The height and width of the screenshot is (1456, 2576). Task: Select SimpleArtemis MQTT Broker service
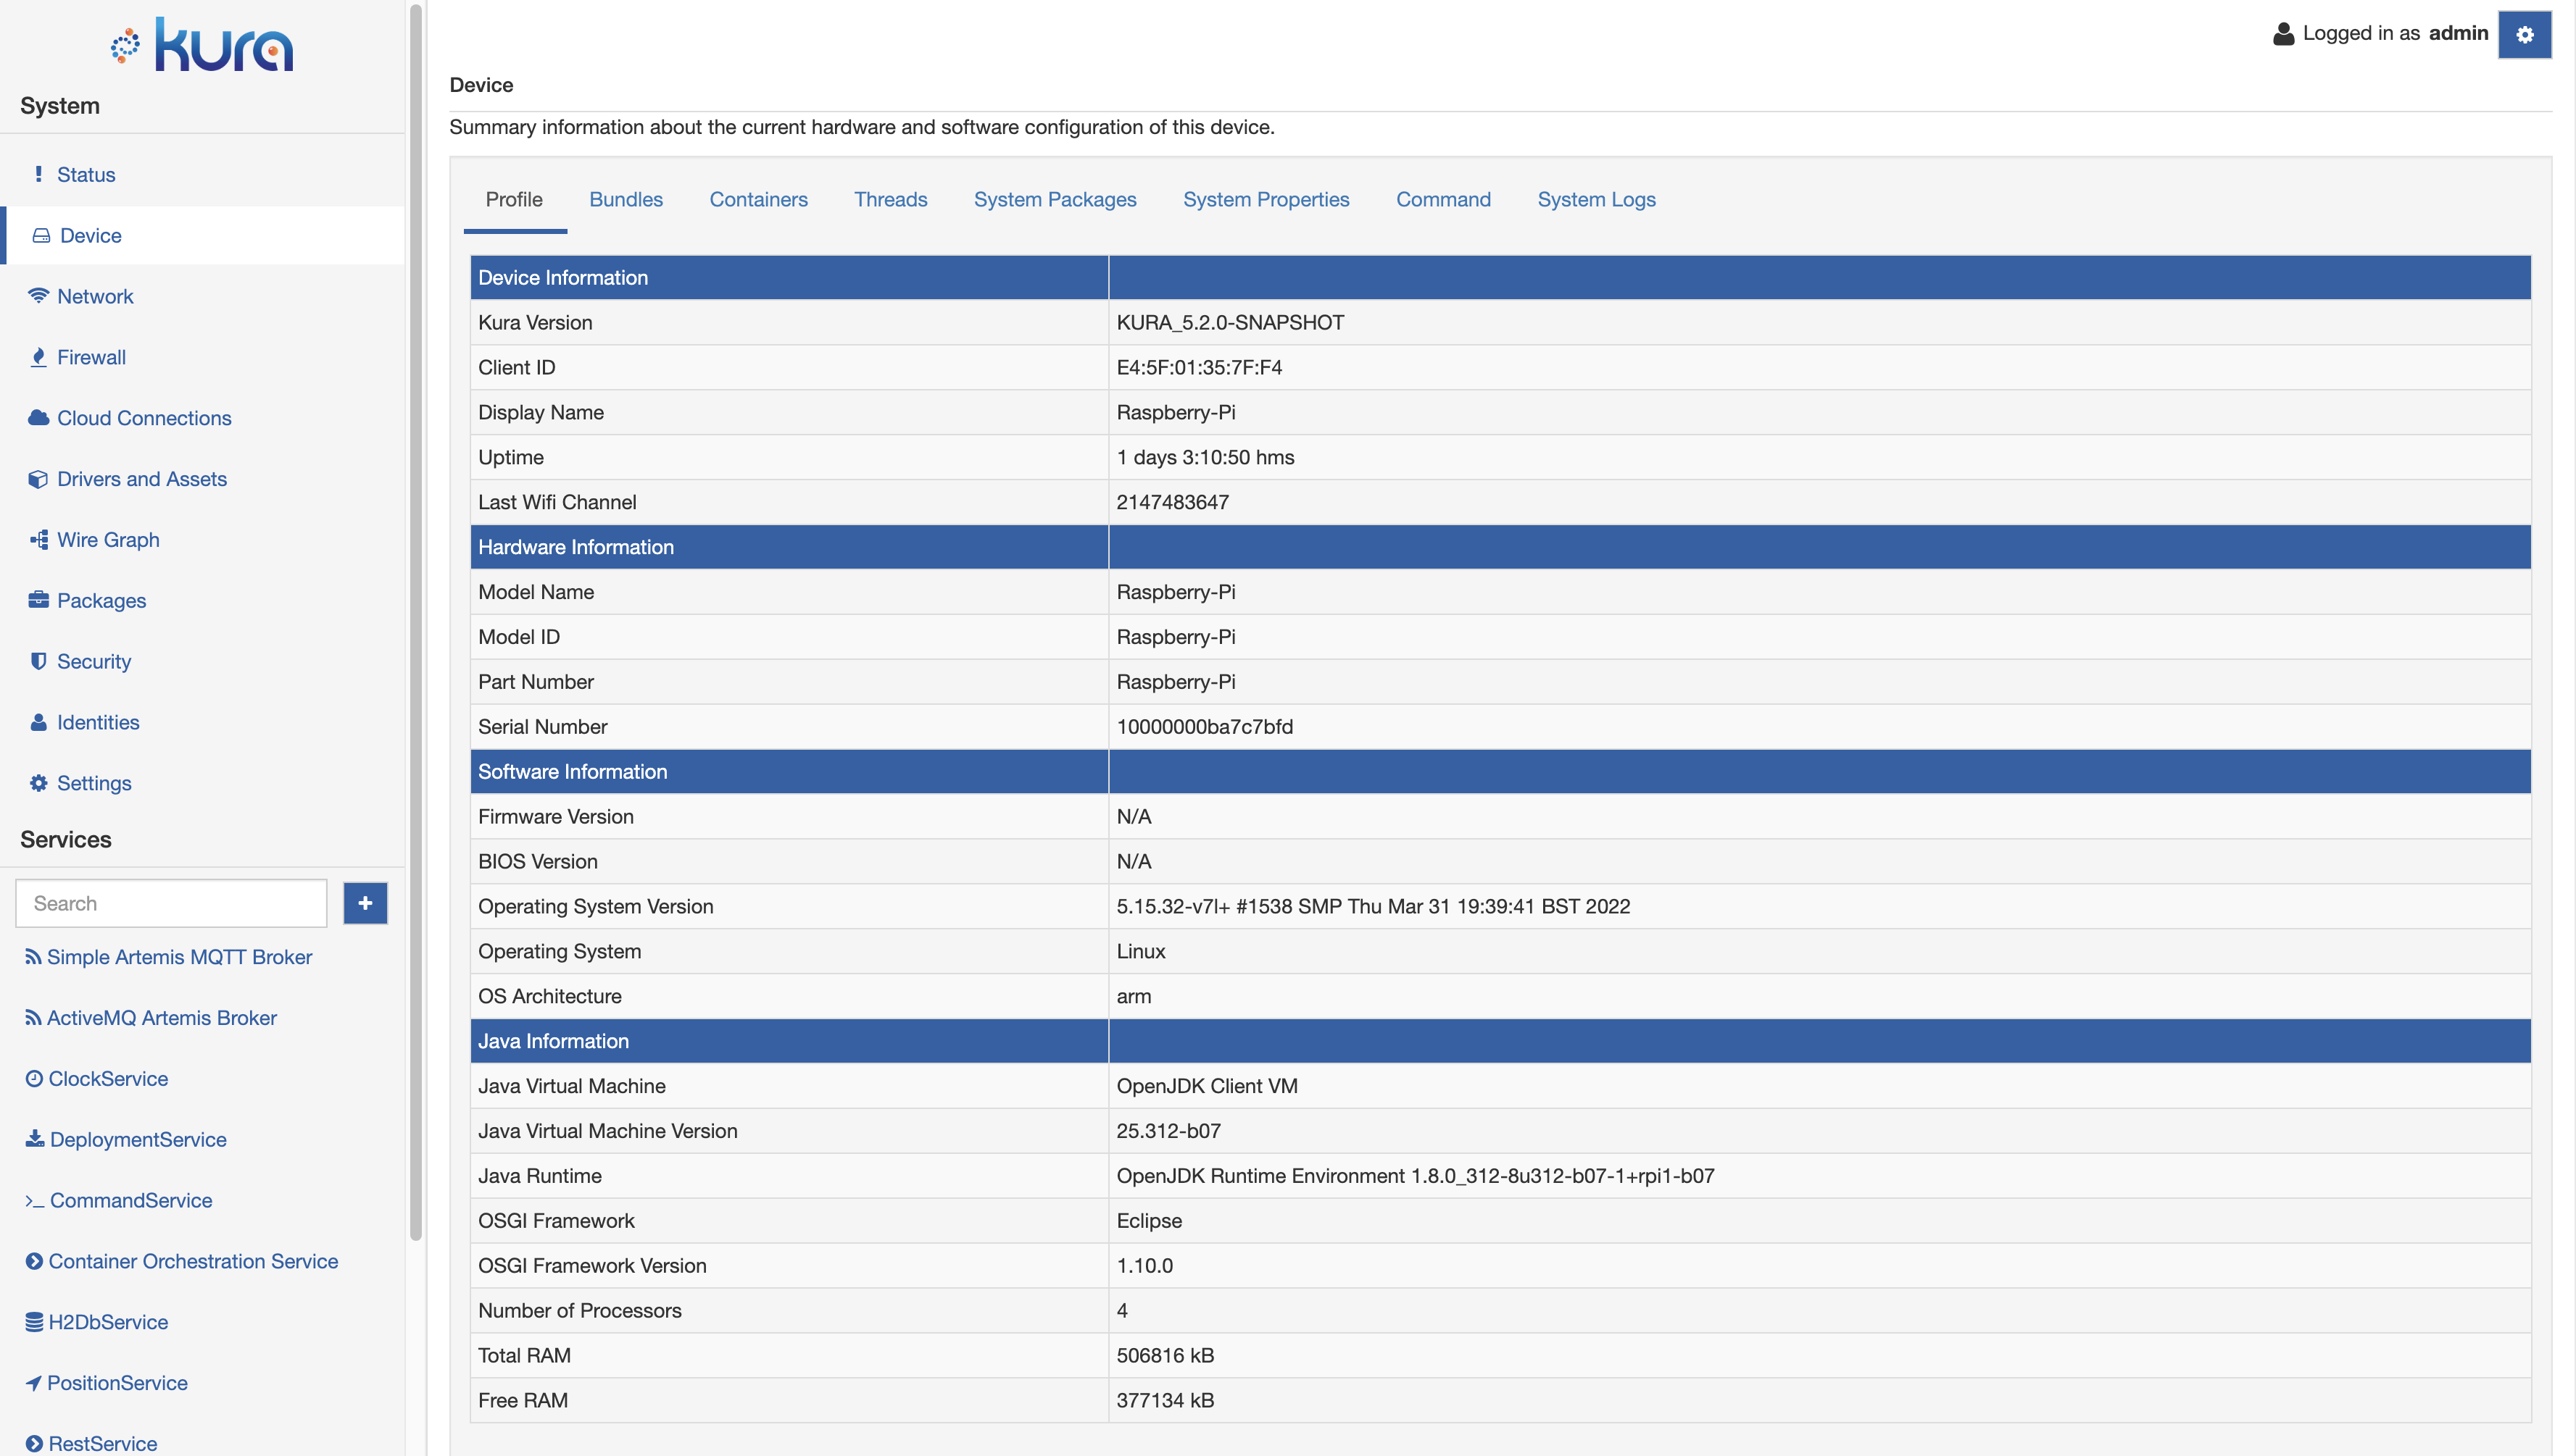pos(179,955)
